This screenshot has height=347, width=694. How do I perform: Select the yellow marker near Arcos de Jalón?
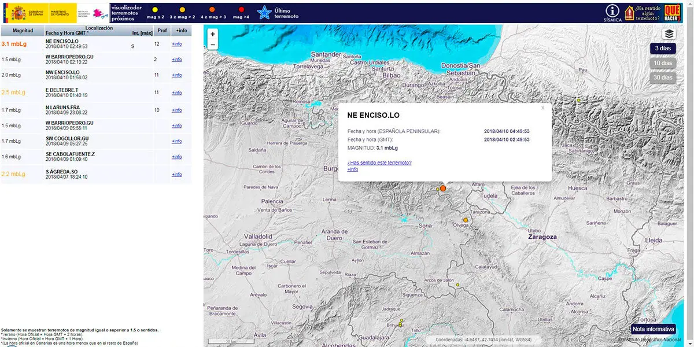(x=457, y=285)
